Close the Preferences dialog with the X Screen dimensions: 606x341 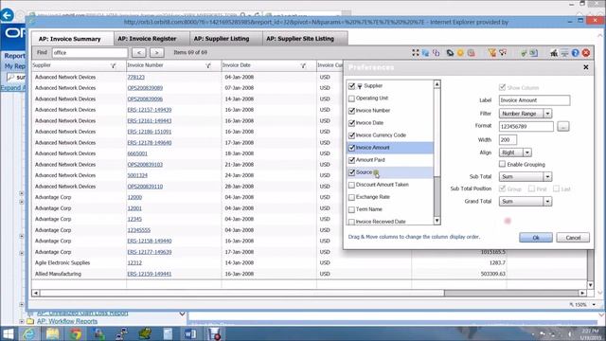[x=586, y=67]
